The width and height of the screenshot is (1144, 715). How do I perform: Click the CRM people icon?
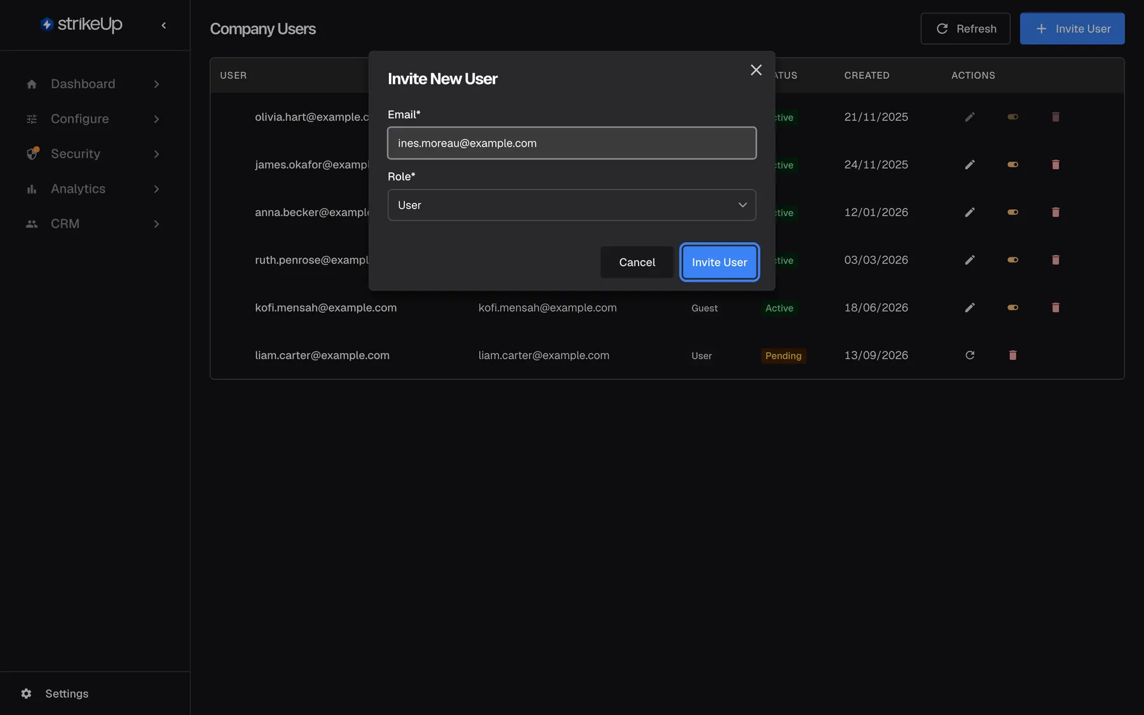pyautogui.click(x=32, y=224)
